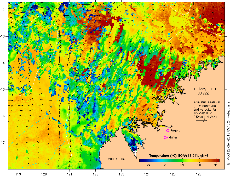Image resolution: width=230 pixels, height=177 pixels.
Task: Click the longitude axis label 120
Action: pos(44,174)
